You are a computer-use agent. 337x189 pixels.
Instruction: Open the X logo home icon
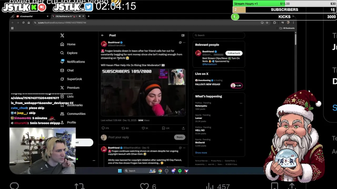(x=62, y=35)
